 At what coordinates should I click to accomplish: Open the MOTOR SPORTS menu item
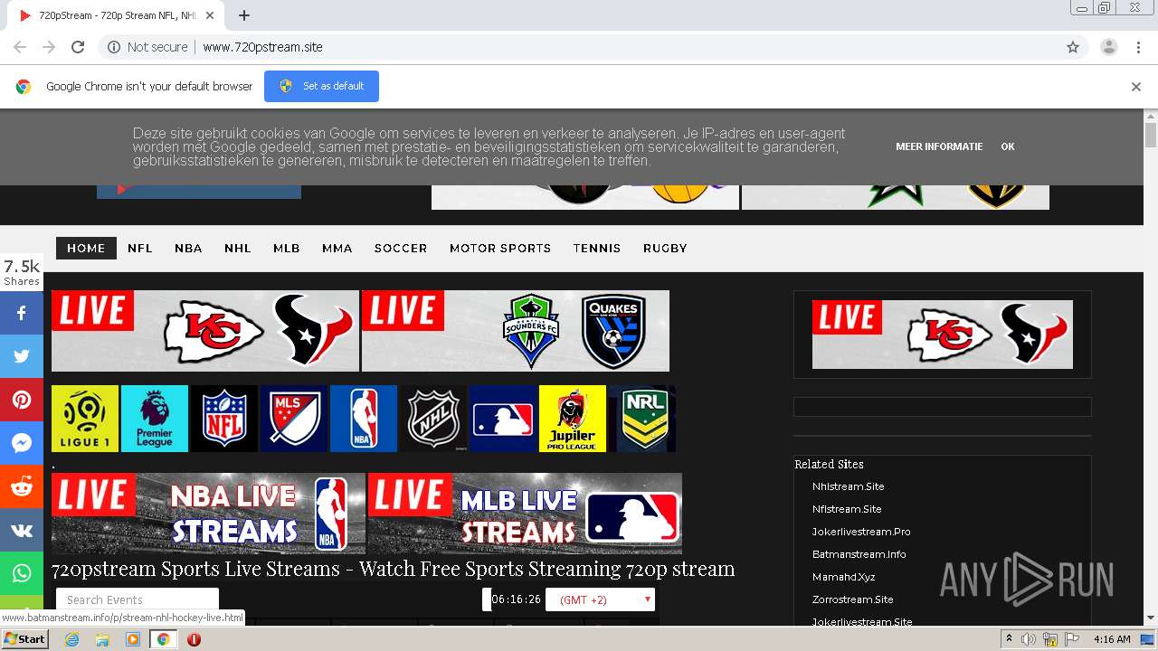[500, 248]
